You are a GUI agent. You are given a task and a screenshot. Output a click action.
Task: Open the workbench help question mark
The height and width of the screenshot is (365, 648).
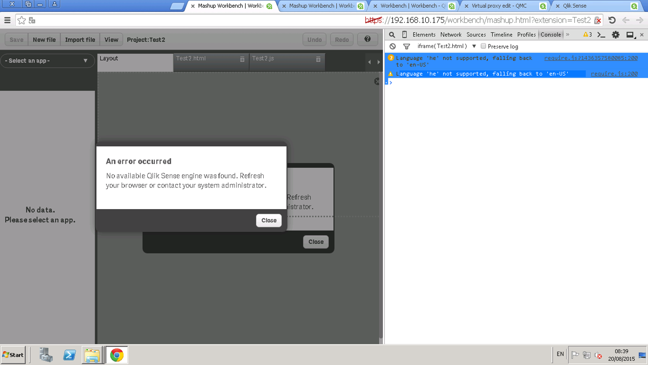click(367, 39)
